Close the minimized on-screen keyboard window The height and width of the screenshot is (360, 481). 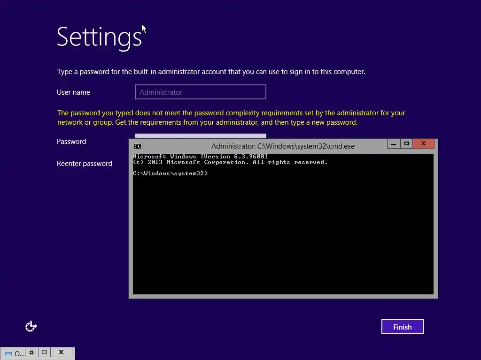61,352
